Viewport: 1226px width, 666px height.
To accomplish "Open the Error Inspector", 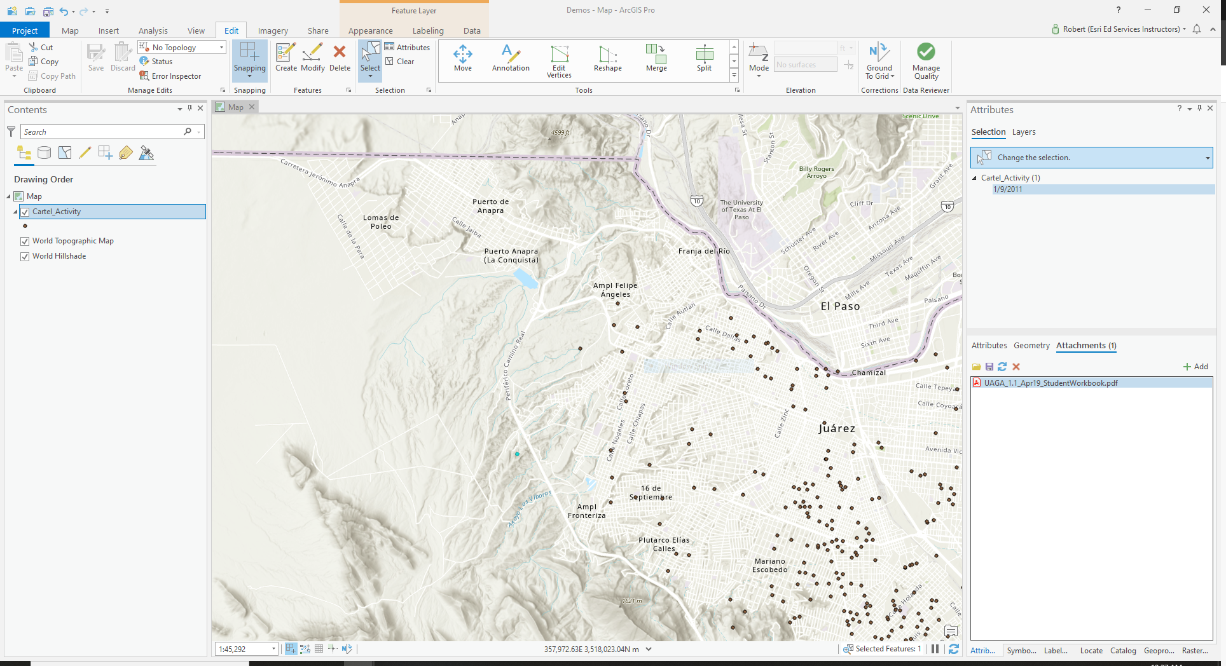I will coord(170,76).
